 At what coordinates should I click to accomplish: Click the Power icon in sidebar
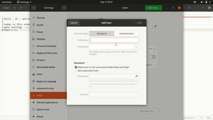click(x=34, y=32)
